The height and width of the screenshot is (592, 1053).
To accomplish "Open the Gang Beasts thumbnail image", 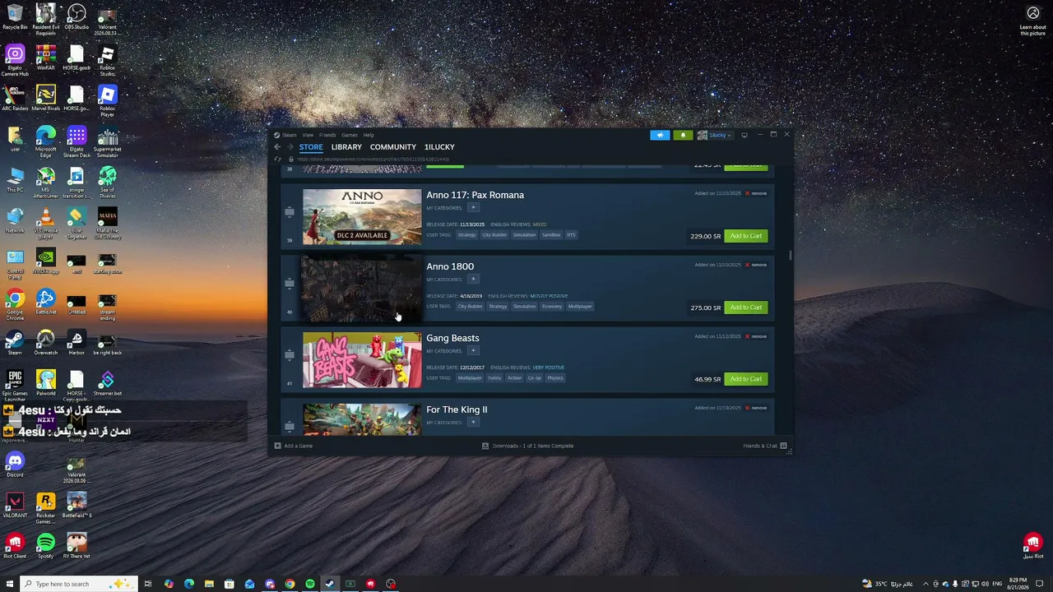I will click(x=362, y=360).
